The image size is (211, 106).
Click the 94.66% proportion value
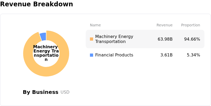pyautogui.click(x=192, y=39)
